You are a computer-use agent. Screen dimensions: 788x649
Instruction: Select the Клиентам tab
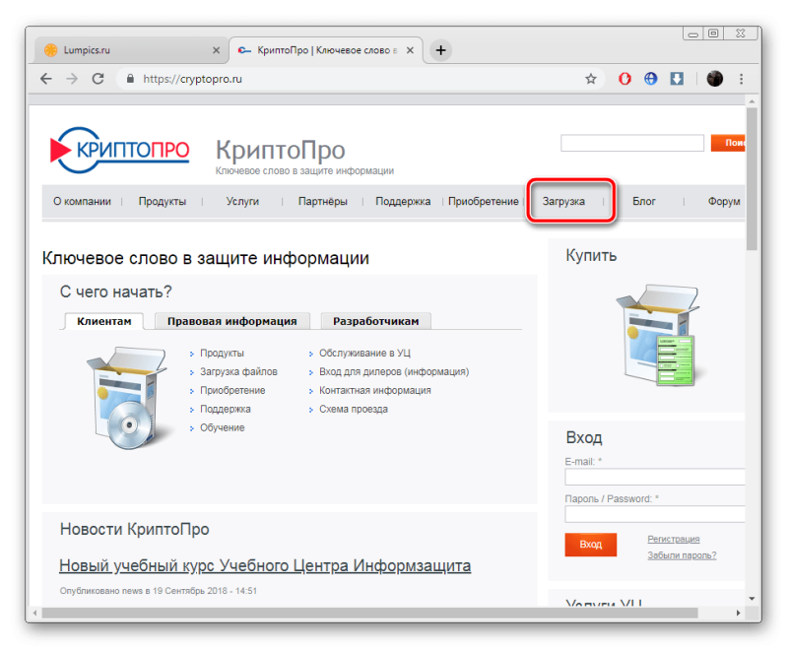[104, 321]
